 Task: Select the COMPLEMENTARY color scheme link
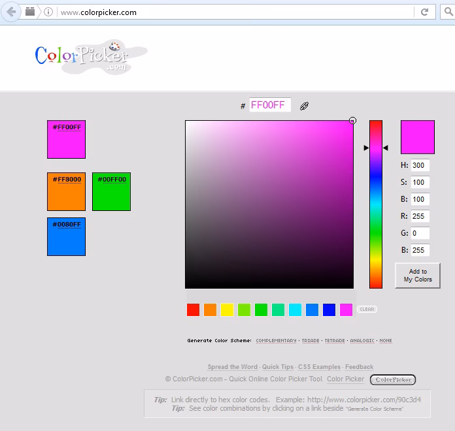click(x=276, y=341)
